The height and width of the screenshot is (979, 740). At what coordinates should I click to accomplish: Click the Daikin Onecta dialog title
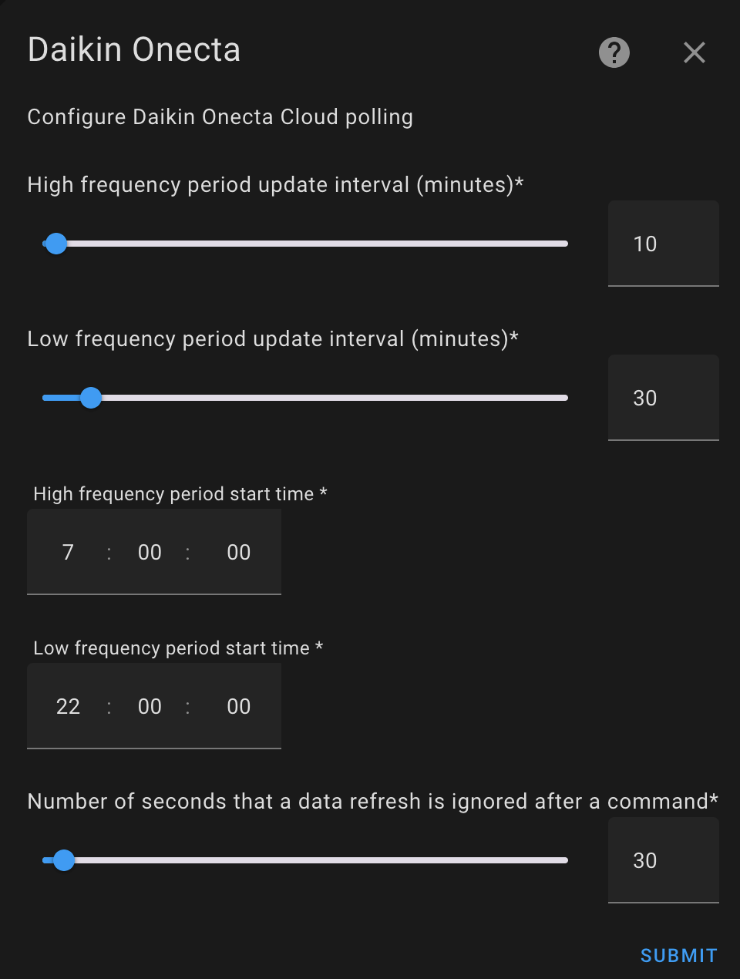click(134, 50)
